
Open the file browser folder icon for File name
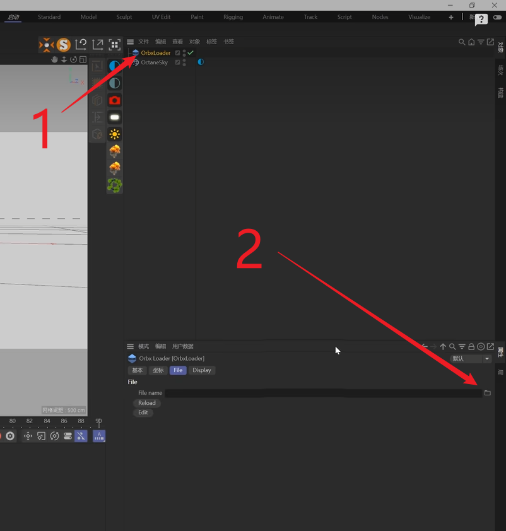(x=487, y=393)
